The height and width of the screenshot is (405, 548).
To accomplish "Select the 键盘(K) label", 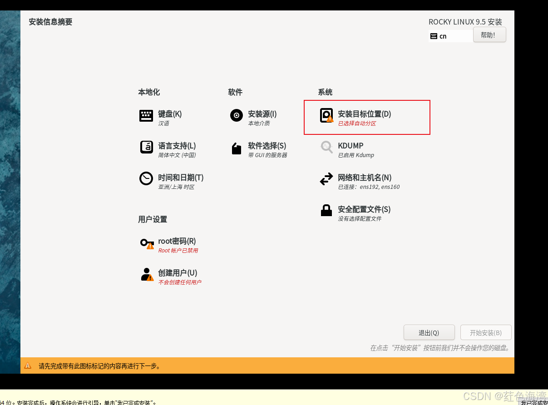I will point(170,114).
